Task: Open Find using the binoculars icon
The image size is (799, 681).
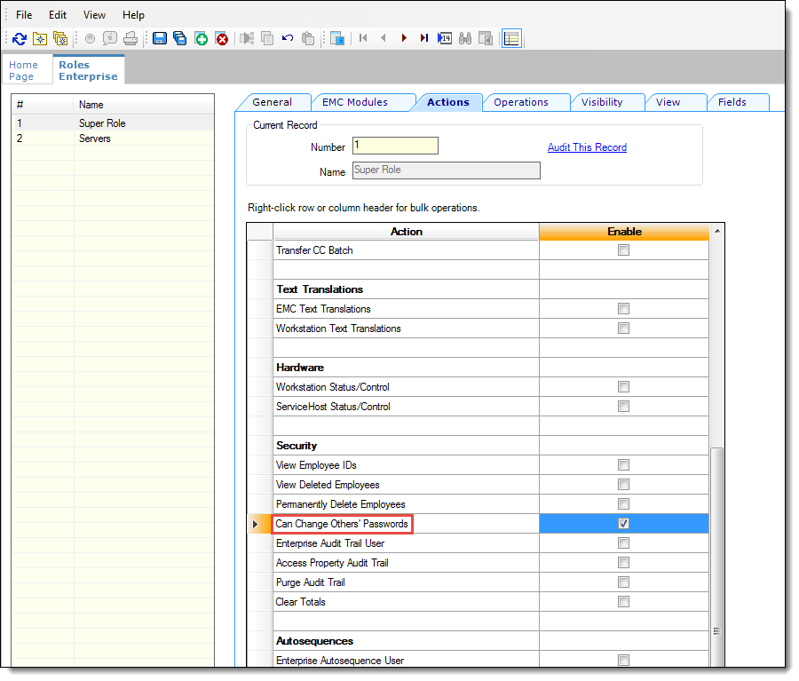Action: 465,38
